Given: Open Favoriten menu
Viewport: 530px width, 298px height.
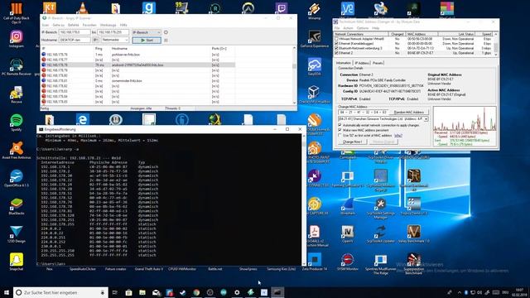Looking at the screenshot, I should point(89,25).
